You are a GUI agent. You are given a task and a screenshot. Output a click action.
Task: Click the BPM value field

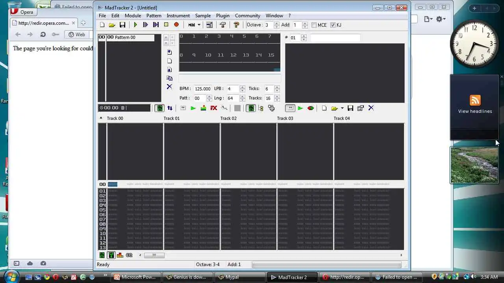click(x=202, y=89)
